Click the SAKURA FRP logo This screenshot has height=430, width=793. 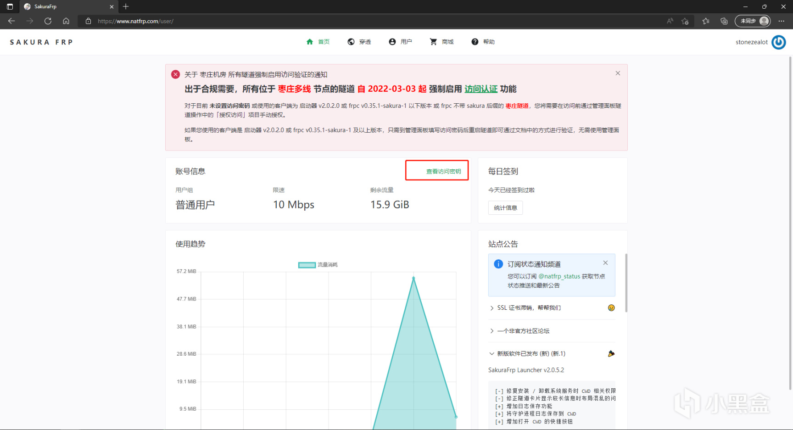(41, 42)
